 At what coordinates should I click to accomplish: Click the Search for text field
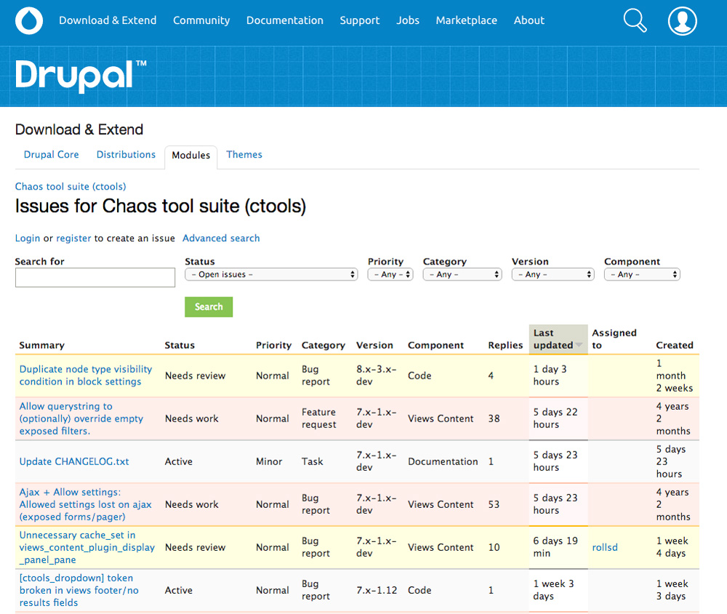95,278
